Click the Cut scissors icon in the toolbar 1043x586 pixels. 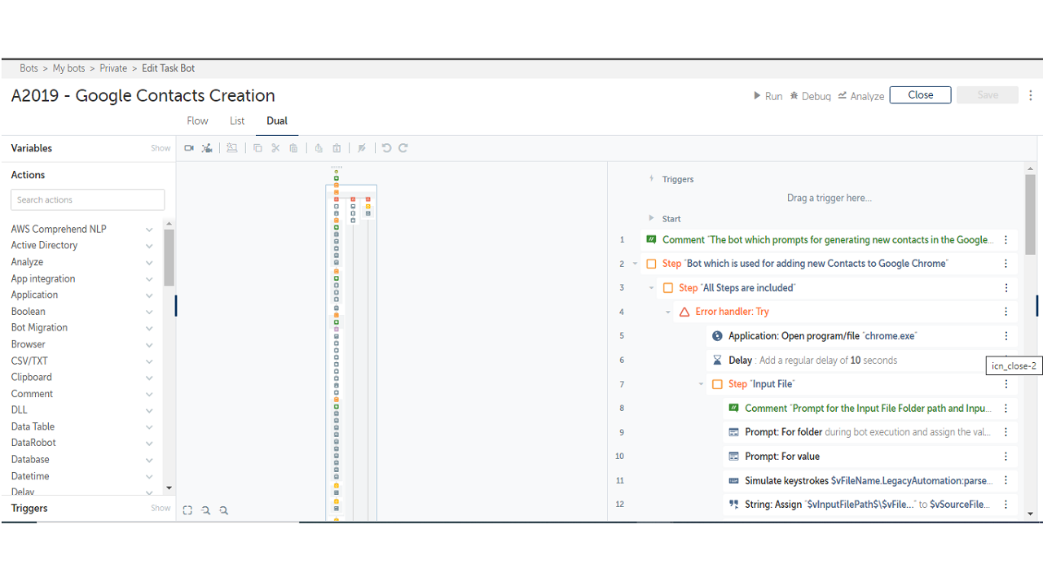tap(275, 148)
